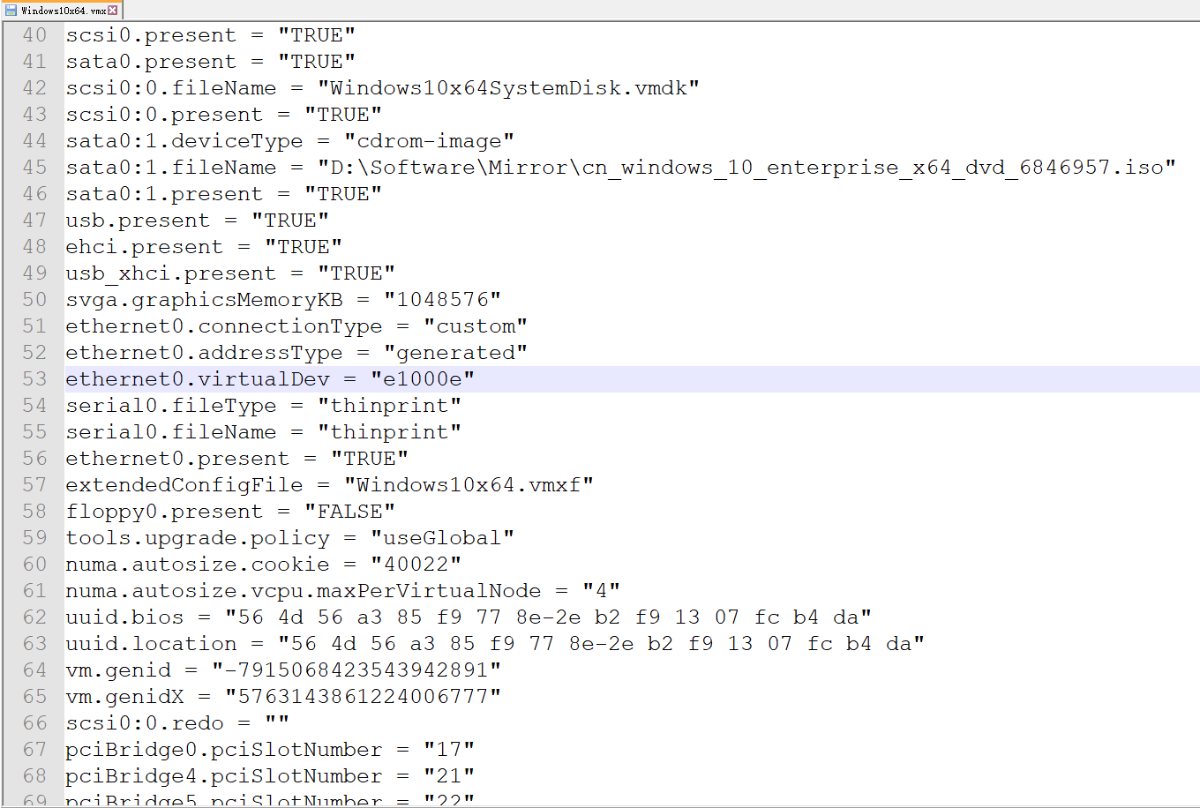Click the sata0.present line text
Viewport: 1200px width, 808px height.
(210, 62)
